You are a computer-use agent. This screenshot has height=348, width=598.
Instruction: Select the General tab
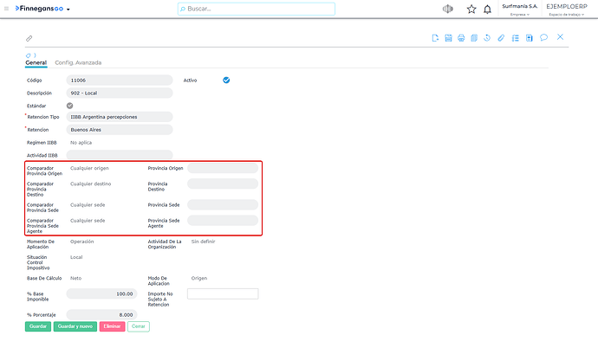(36, 63)
